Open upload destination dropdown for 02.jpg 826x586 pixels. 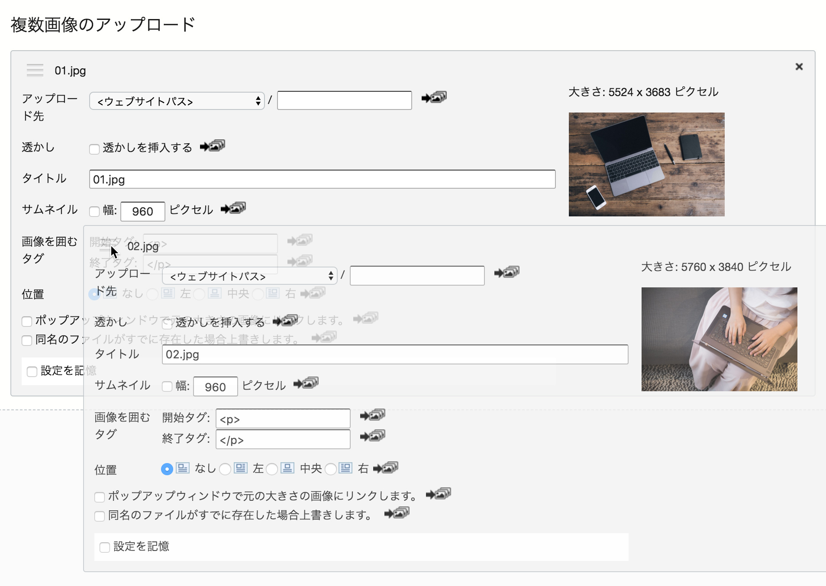(x=249, y=276)
